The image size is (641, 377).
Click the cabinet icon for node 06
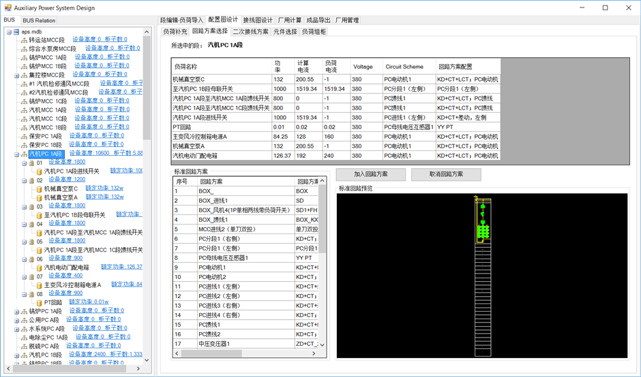31,259
